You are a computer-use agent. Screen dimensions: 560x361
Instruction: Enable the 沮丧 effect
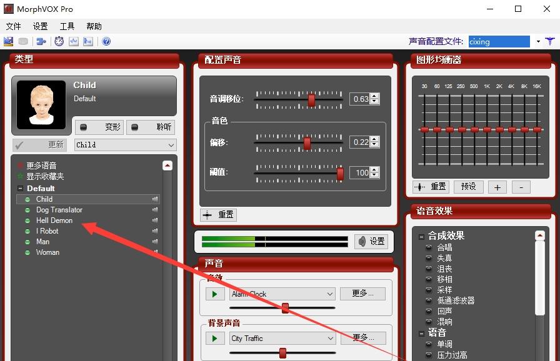429,269
